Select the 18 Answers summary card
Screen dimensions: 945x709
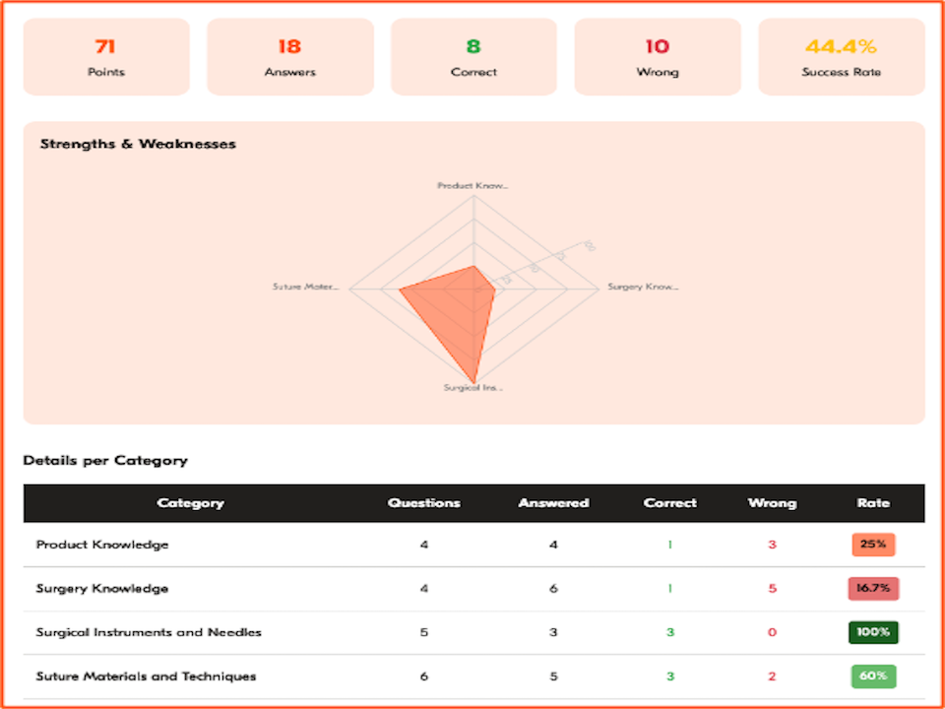(289, 57)
